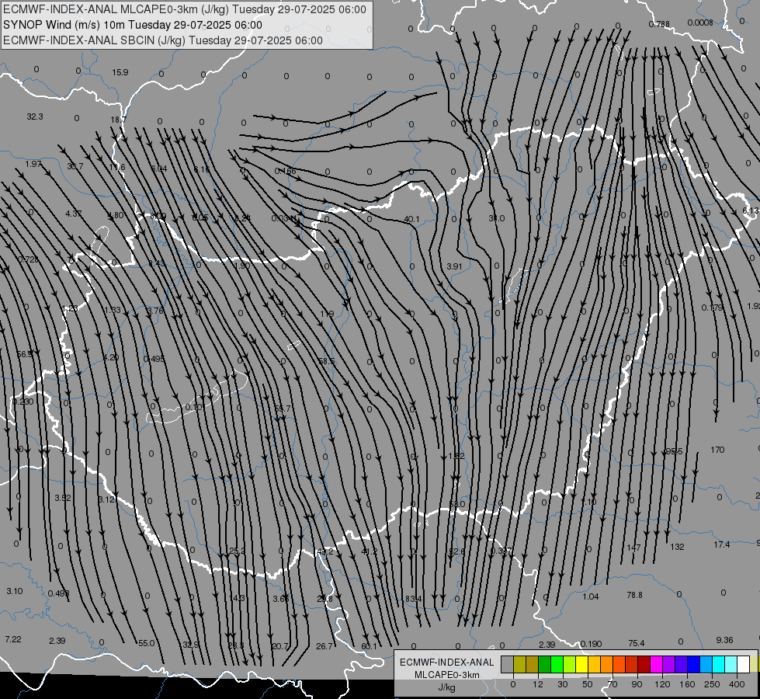Click the 30.7 map value
Viewport: 760px width, 699px height.
point(75,166)
